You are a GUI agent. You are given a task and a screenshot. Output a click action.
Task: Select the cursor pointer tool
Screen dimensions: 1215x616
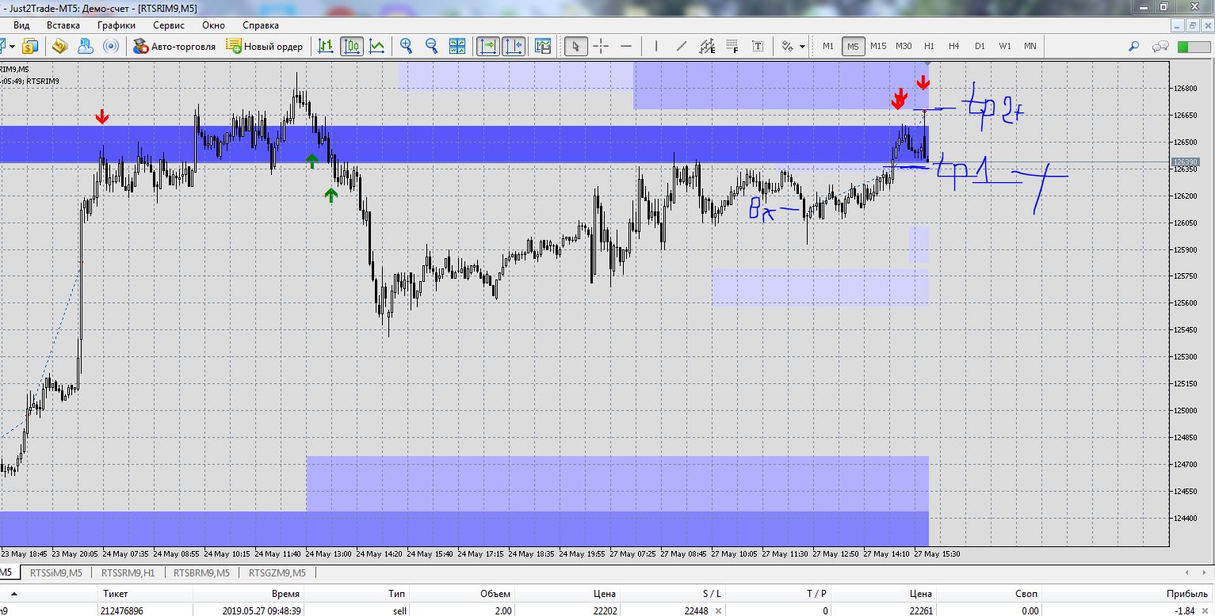coord(576,46)
